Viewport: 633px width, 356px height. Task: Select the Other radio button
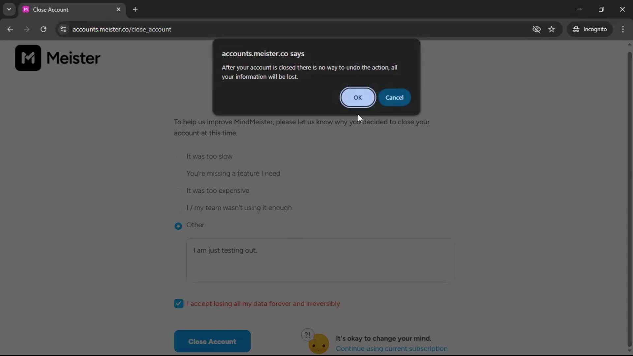pos(178,226)
